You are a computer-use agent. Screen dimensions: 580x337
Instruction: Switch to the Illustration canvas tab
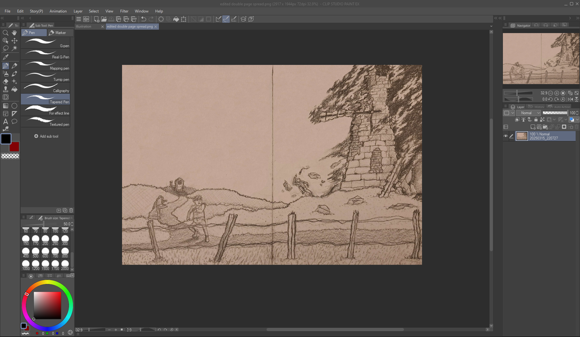tap(90, 27)
